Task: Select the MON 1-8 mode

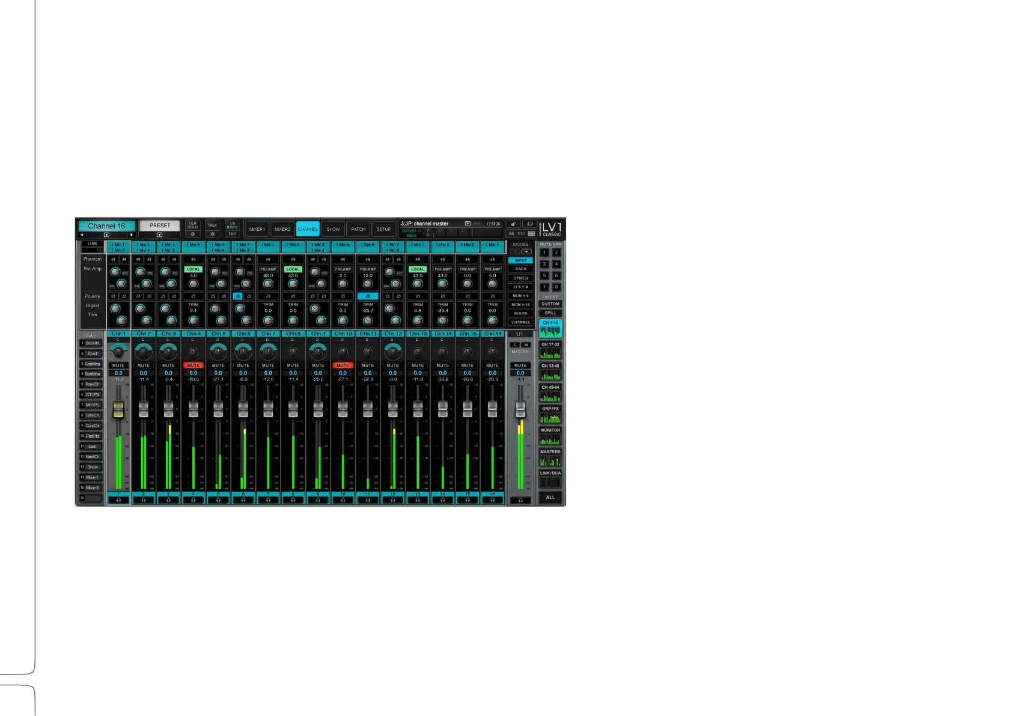Action: (x=520, y=296)
